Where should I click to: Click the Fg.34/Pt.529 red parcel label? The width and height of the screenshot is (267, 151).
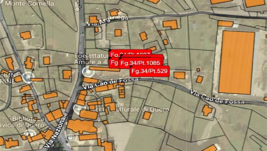pos(150,71)
